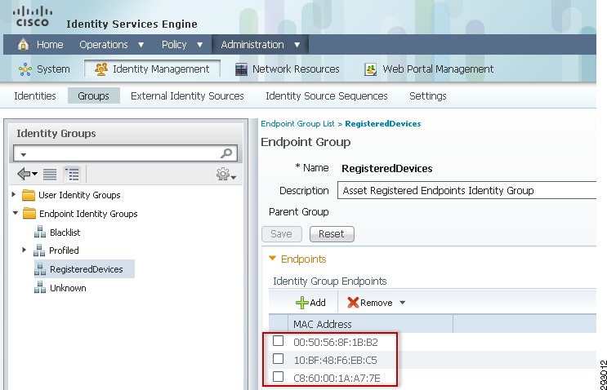607x390 pixels.
Task: Click MAC address 00:50:56:8F:1B:B2 text
Action: (x=336, y=342)
